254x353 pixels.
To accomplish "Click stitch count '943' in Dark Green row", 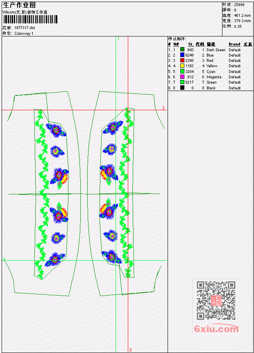I will pos(190,50).
